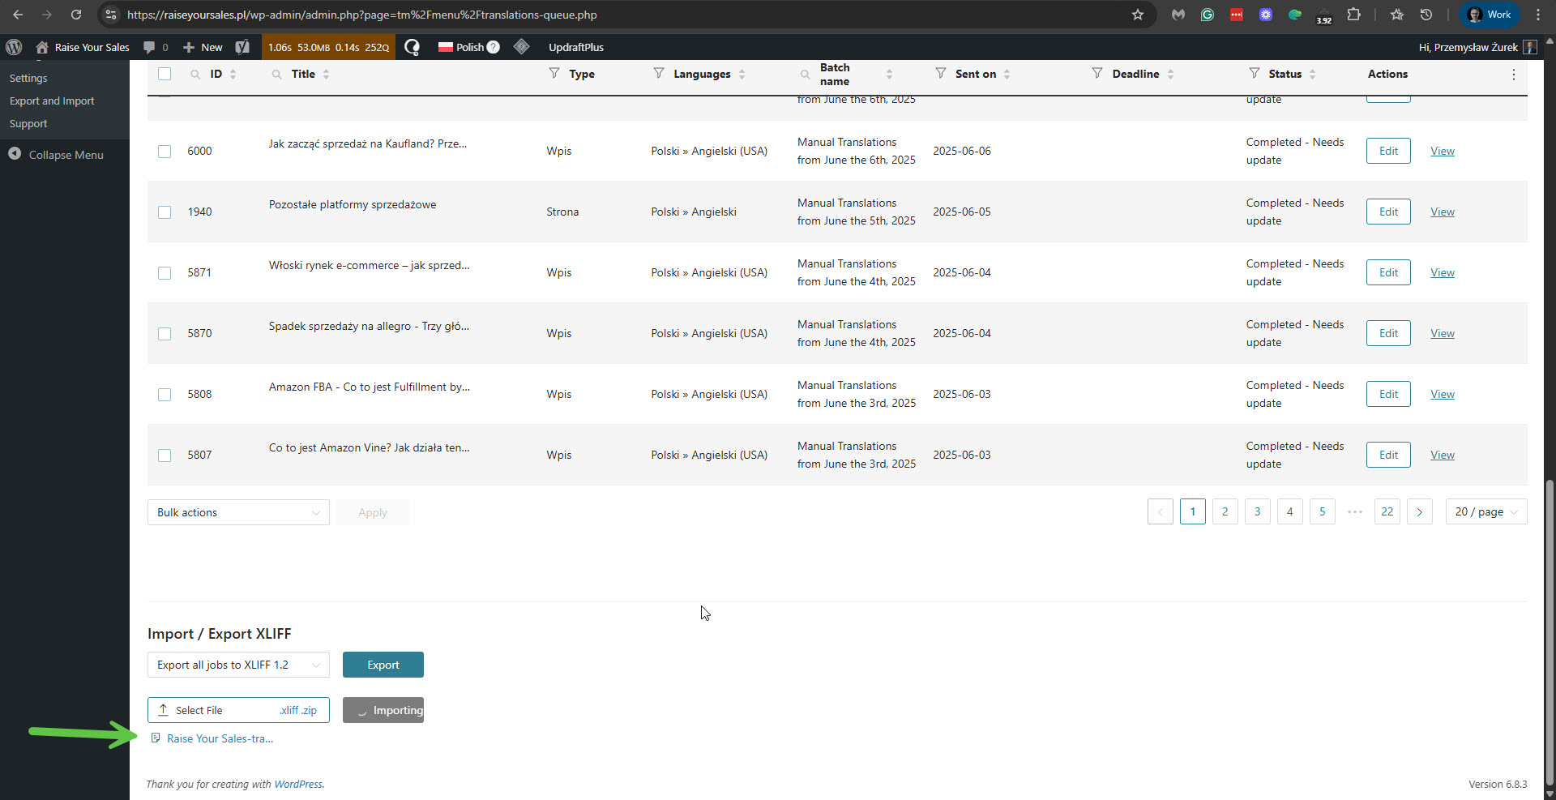Bookmark this page with star icon
Image resolution: width=1556 pixels, height=800 pixels.
pos(1138,15)
